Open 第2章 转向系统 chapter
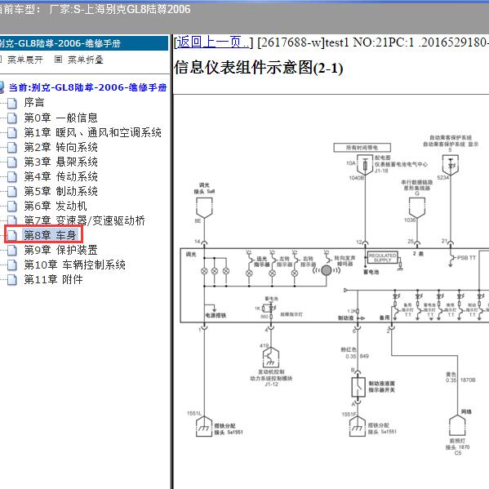 pyautogui.click(x=60, y=147)
